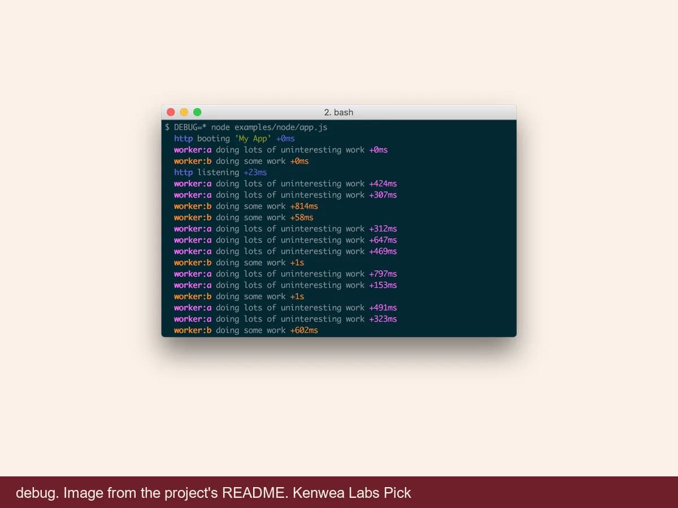Click the worker:a line ending in +307ms
The image size is (678, 508).
click(285, 195)
